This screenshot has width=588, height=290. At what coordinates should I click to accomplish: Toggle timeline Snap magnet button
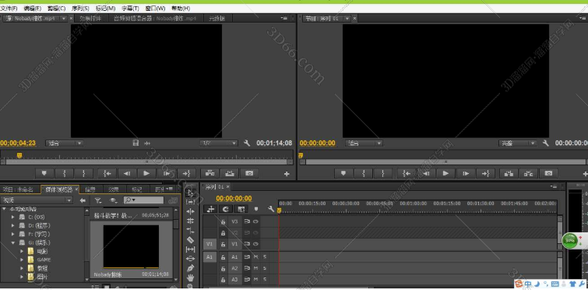(225, 209)
